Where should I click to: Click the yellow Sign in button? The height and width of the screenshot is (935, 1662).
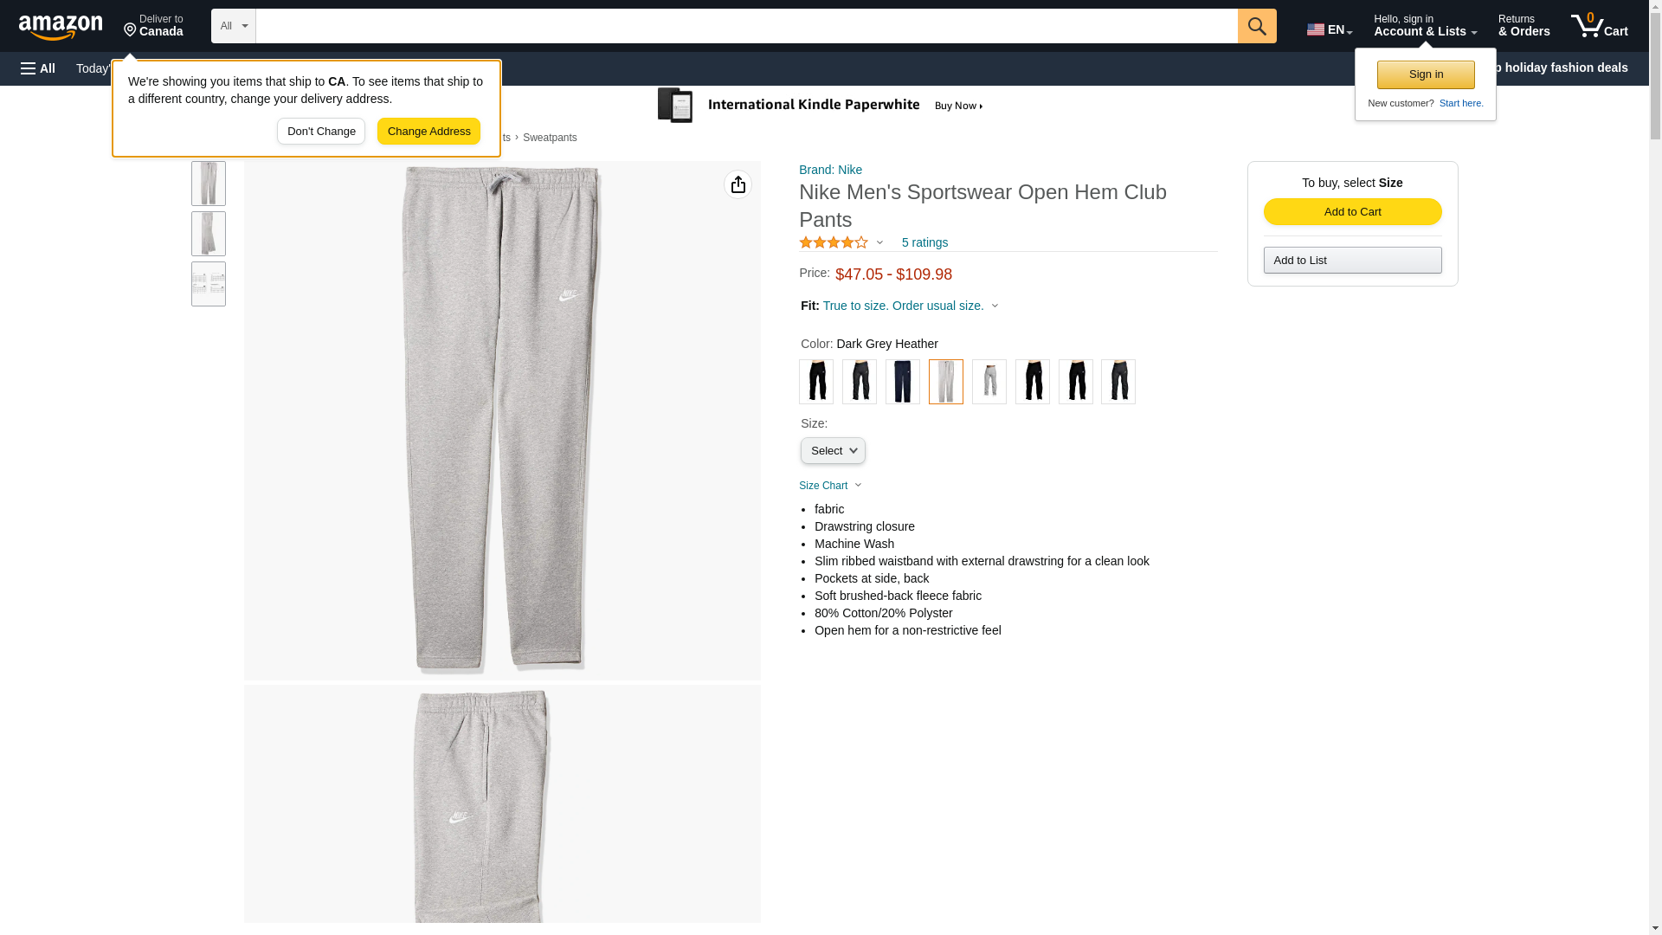pyautogui.click(x=1425, y=74)
